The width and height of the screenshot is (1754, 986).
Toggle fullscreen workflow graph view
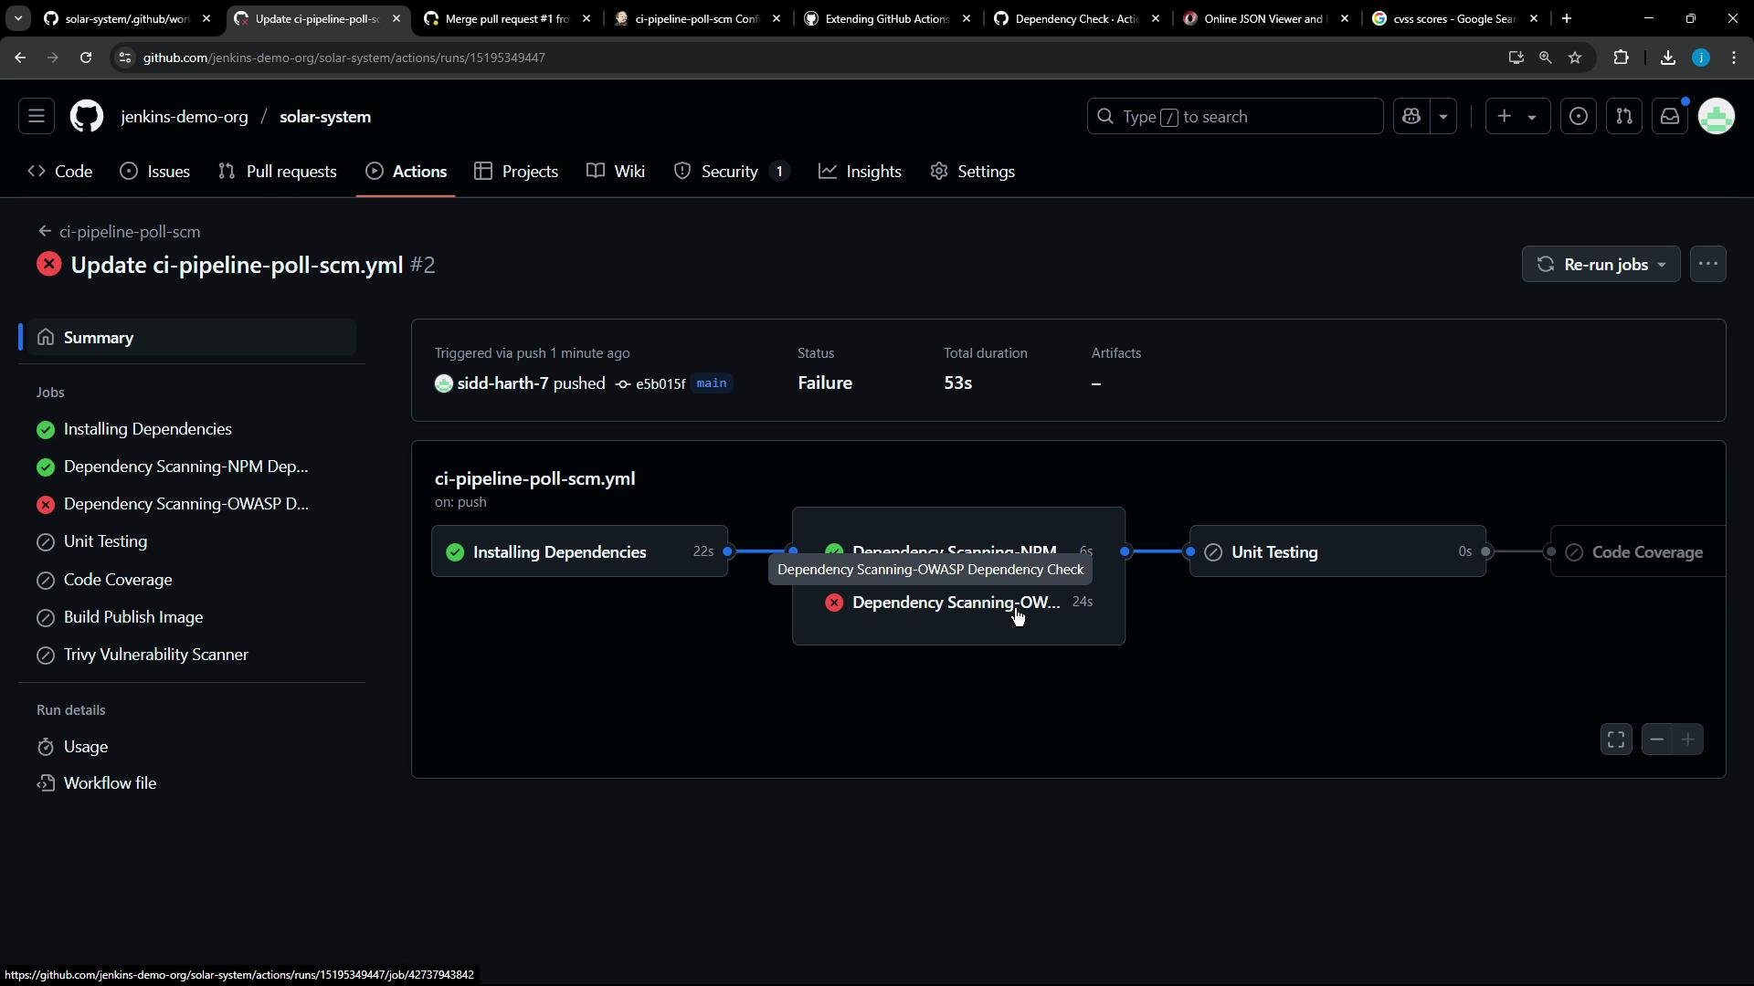click(x=1616, y=739)
